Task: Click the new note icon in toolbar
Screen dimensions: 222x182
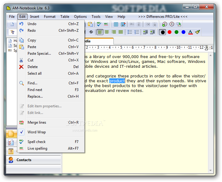Action: [x=12, y=24]
